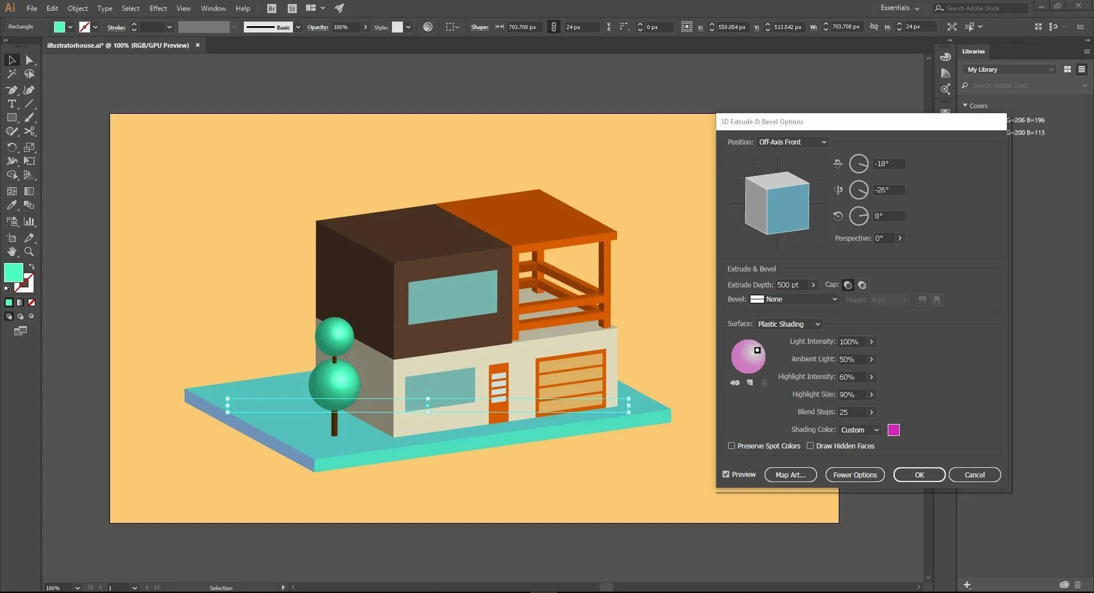The height and width of the screenshot is (593, 1094).
Task: Open the Surface Plastic Shading dropdown
Action: click(789, 324)
